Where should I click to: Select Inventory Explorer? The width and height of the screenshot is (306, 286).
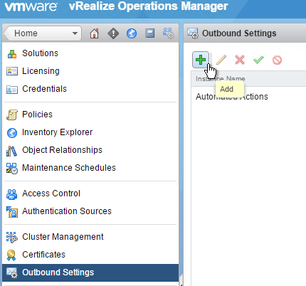(x=57, y=132)
